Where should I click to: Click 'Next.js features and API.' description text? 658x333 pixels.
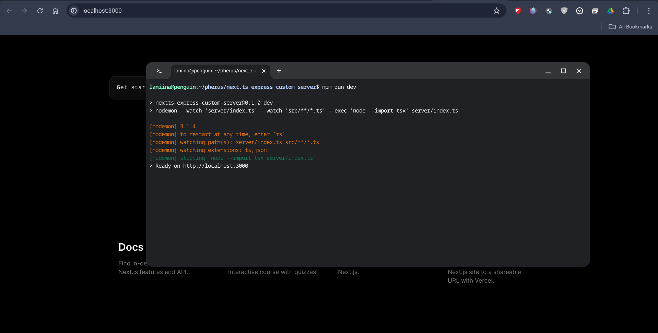click(153, 272)
